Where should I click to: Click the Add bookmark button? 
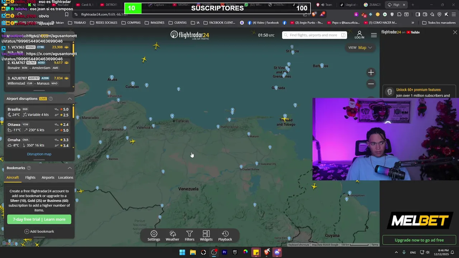click(39, 231)
